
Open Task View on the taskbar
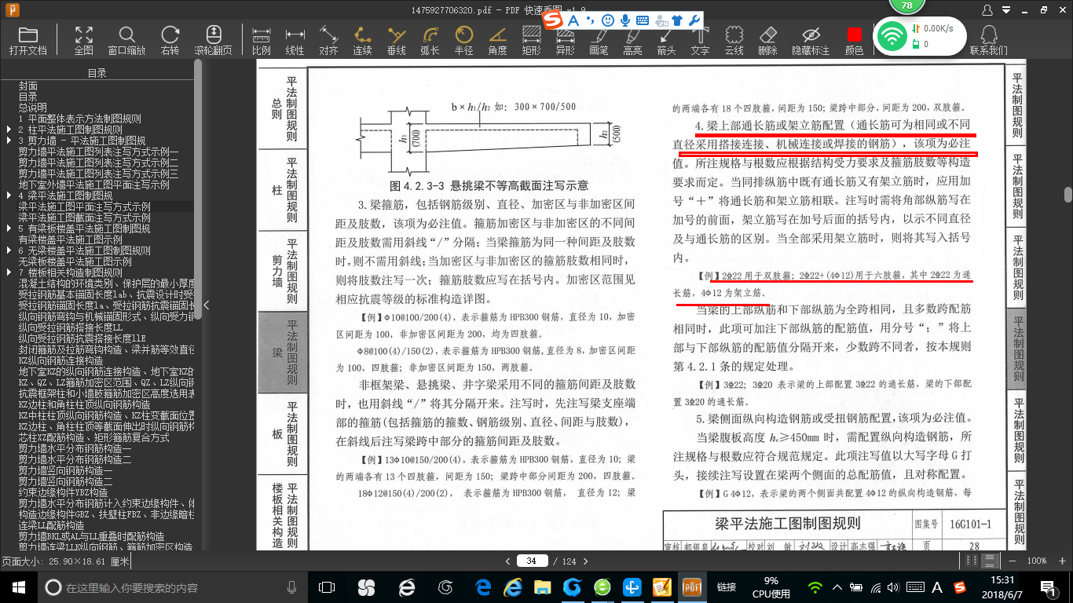pos(327,587)
